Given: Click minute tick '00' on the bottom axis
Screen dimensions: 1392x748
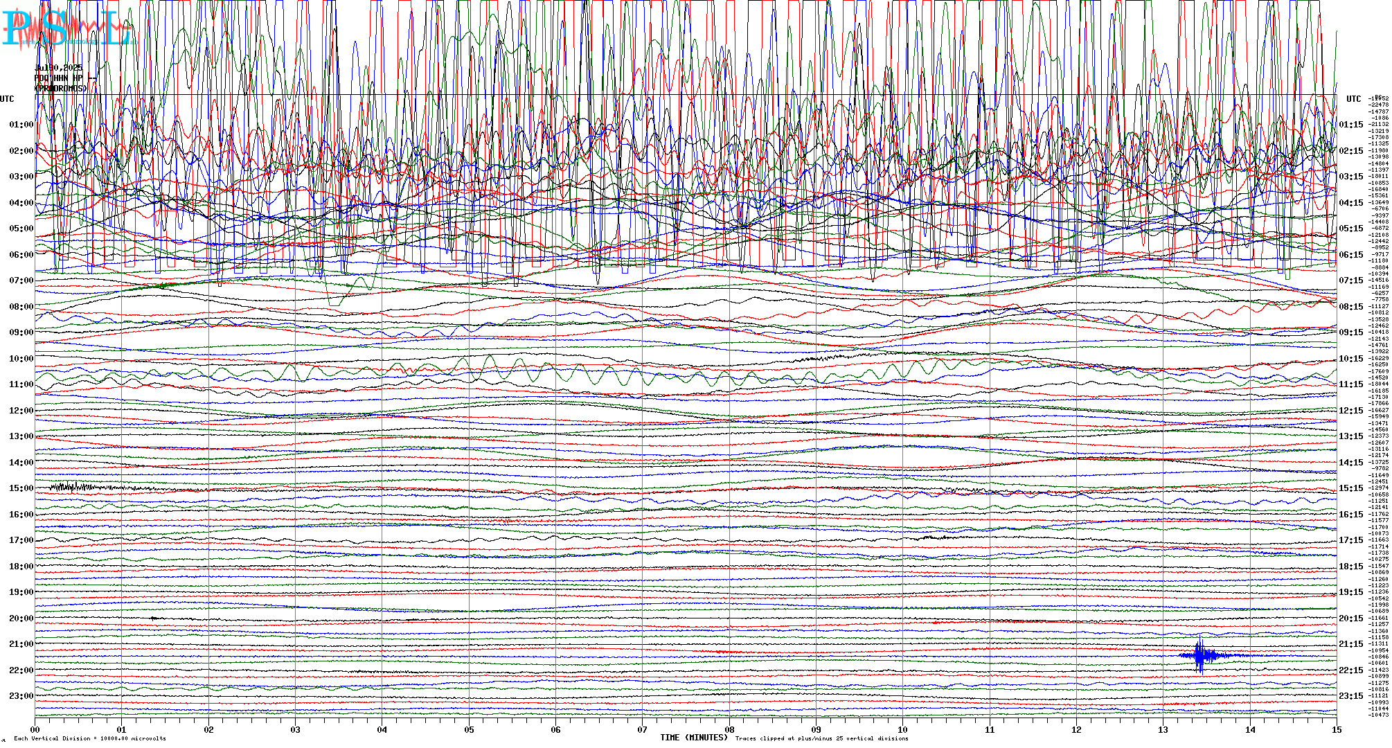Looking at the screenshot, I should (35, 729).
